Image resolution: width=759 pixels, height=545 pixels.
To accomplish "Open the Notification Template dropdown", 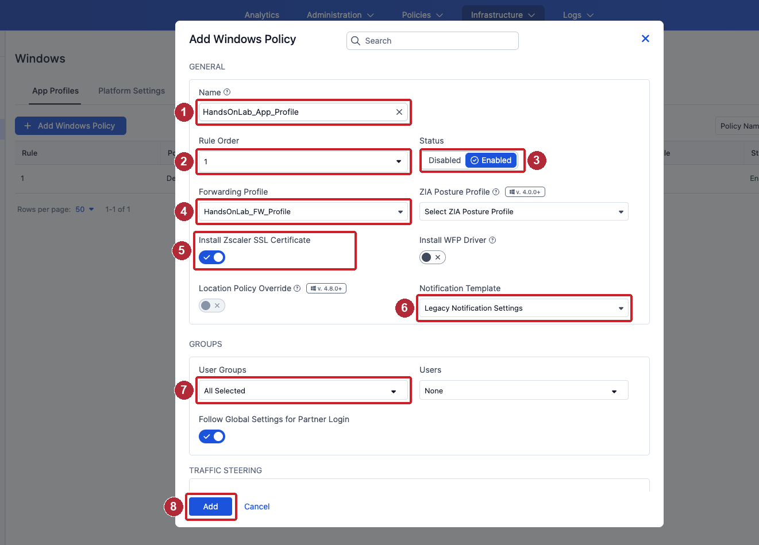I will coord(524,308).
